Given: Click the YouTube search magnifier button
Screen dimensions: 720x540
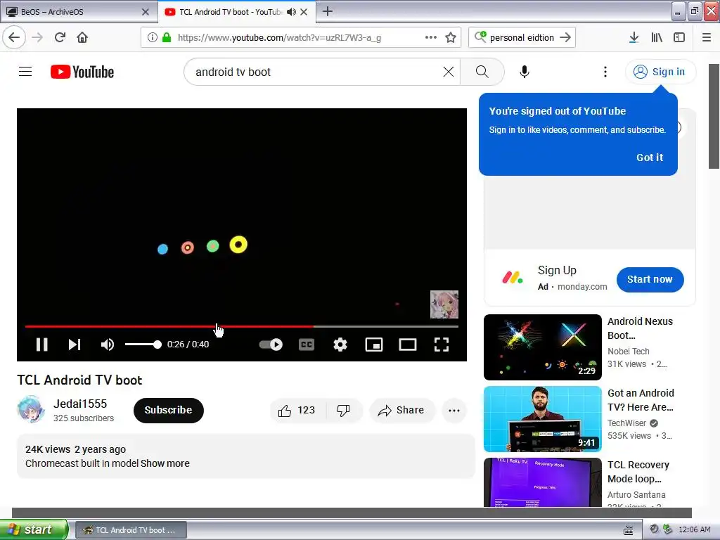Looking at the screenshot, I should 482,72.
